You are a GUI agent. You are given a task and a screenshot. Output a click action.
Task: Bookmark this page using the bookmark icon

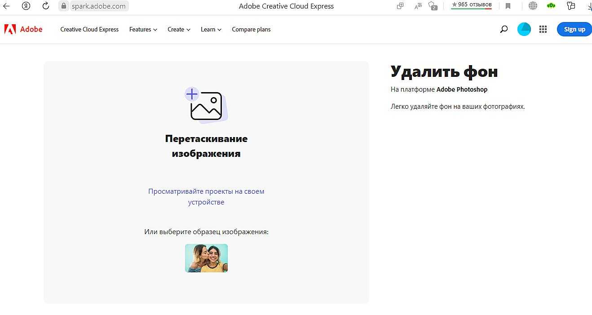[508, 6]
